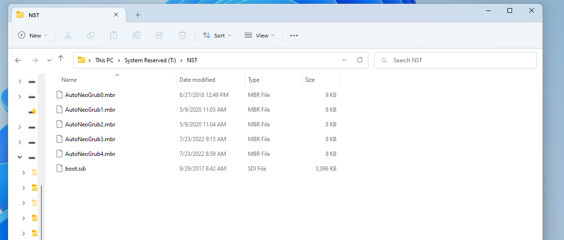Click file icon of AutoNeoGrub4.mbr

tap(59, 154)
